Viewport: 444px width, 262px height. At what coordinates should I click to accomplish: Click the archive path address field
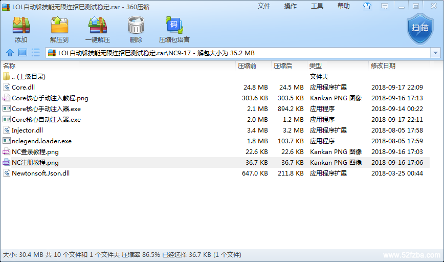pyautogui.click(x=238, y=53)
